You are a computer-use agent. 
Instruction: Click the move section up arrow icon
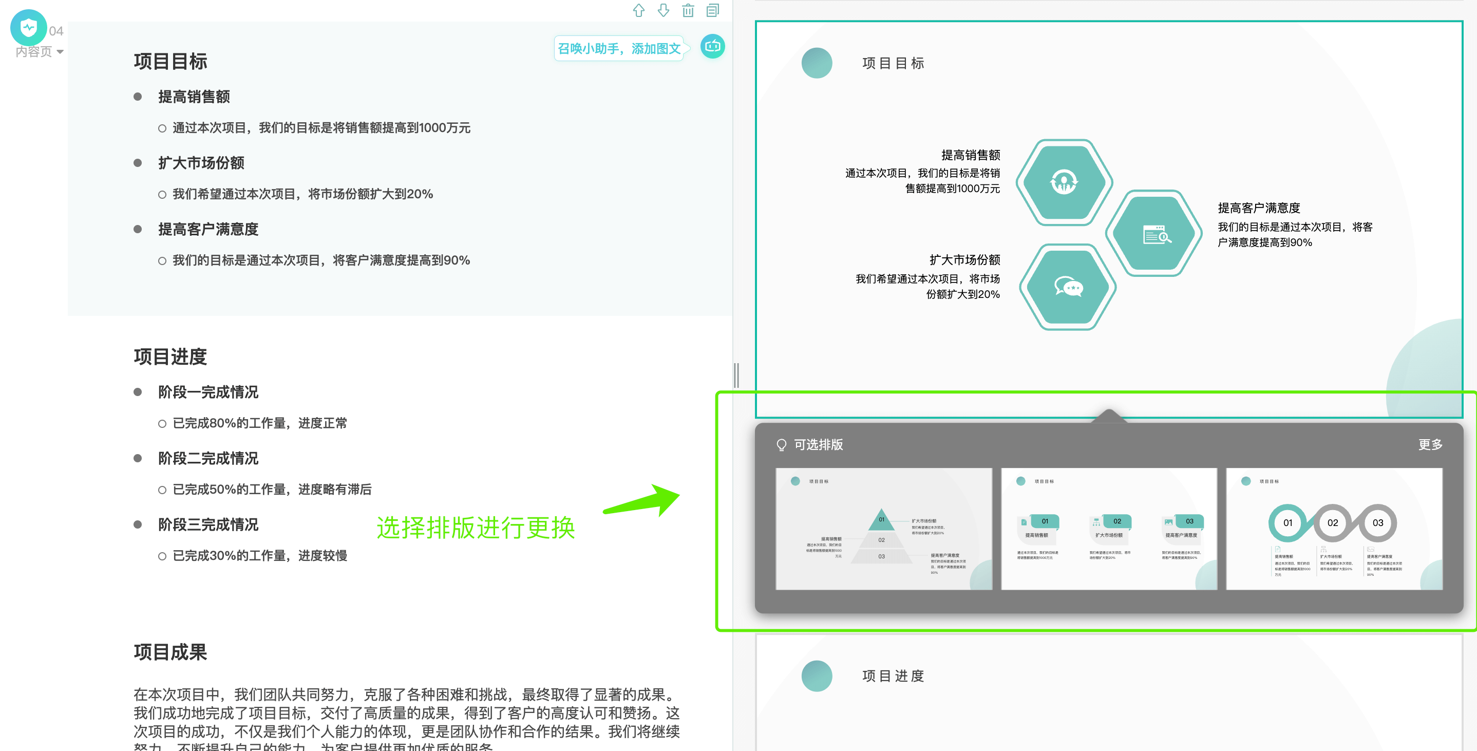tap(638, 10)
